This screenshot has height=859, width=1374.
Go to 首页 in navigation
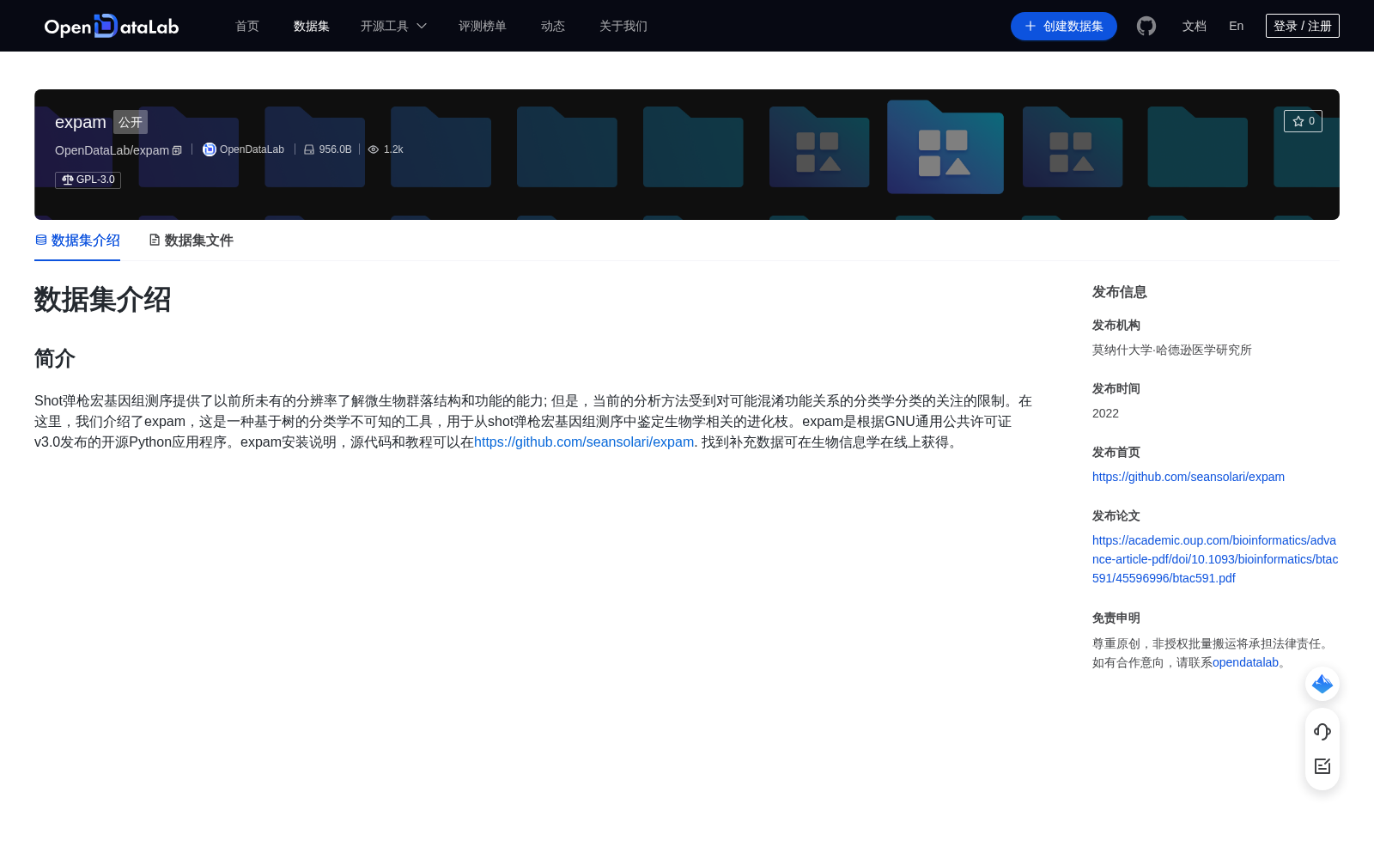[x=247, y=26]
